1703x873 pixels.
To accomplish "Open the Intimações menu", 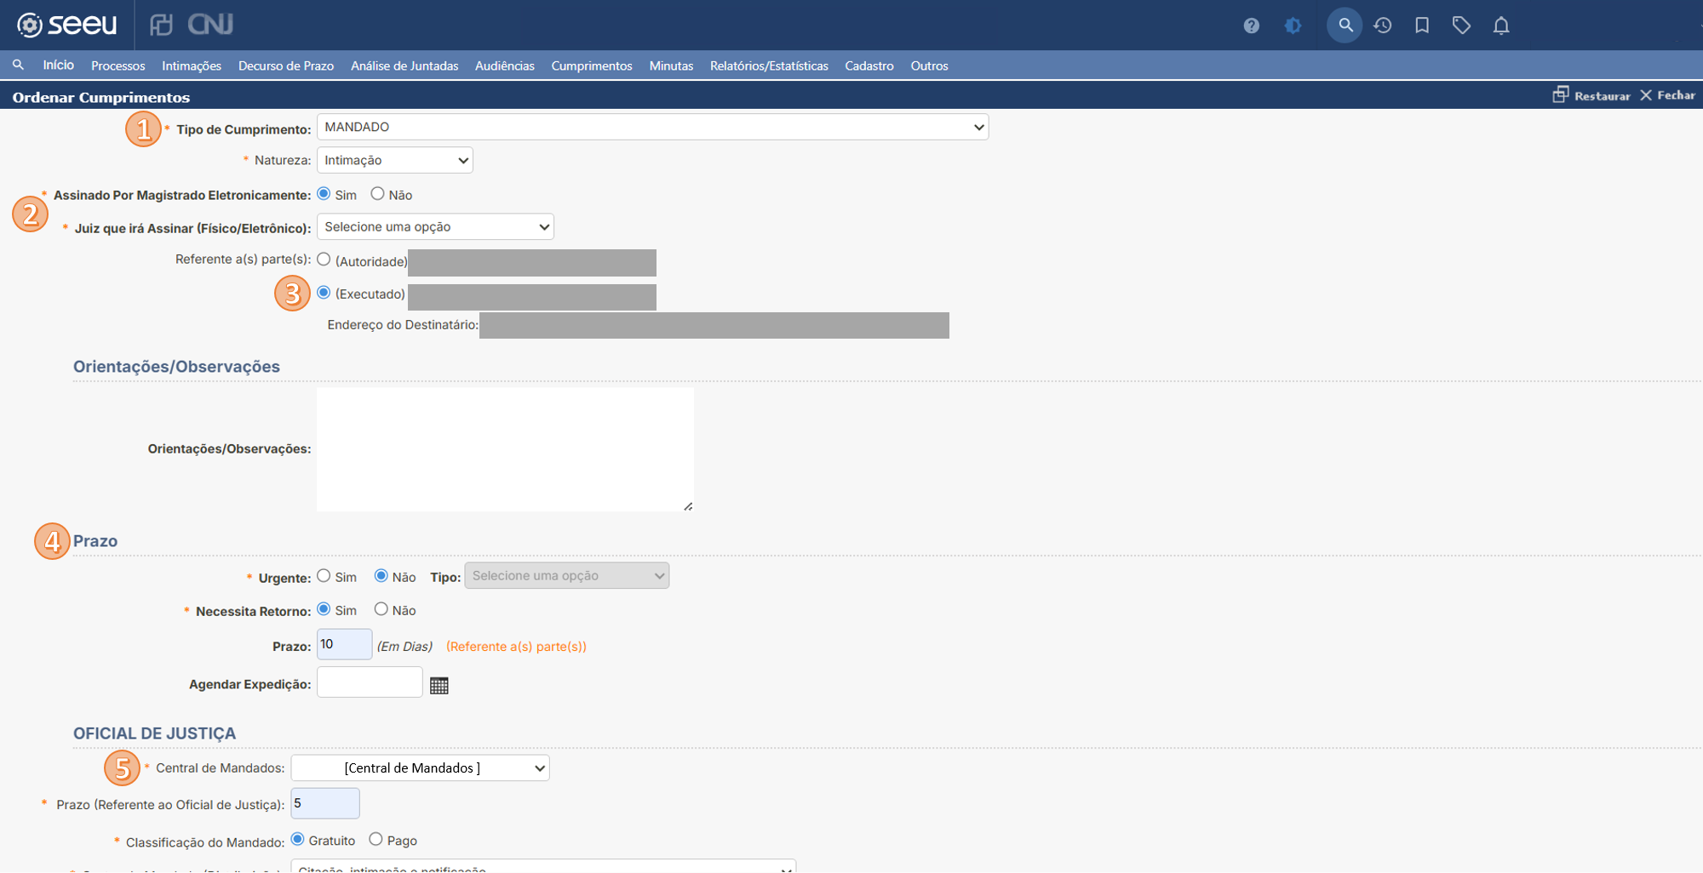I will point(192,66).
